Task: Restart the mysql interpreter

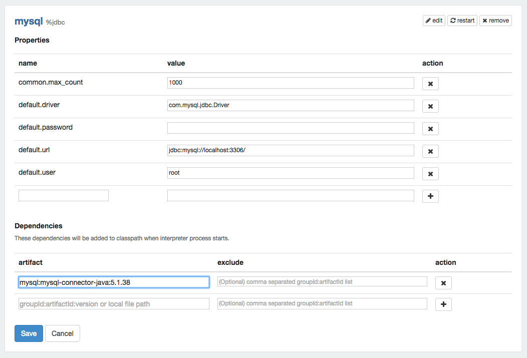Action: [462, 21]
